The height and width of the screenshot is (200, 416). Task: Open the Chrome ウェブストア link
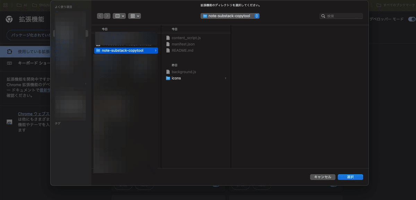pyautogui.click(x=34, y=114)
